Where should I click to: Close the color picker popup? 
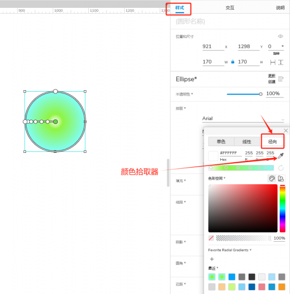[x=286, y=131]
